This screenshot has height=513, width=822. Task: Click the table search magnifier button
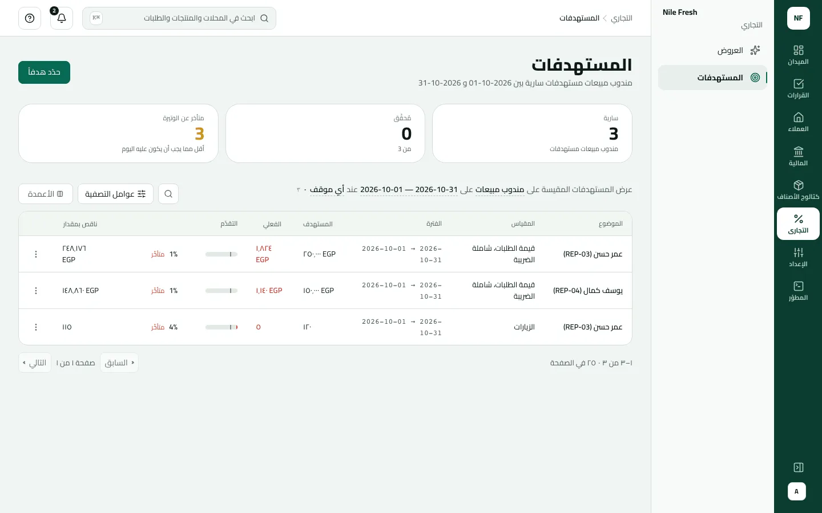tap(168, 194)
